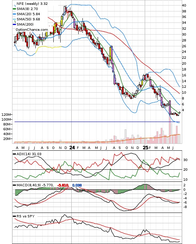The image size is (196, 244).
Task: Click the dark blue SMA(200) legend swatch
Action: [x=14, y=25]
